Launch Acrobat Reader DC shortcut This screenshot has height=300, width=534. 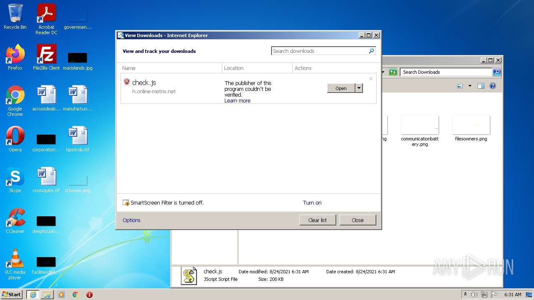pyautogui.click(x=46, y=19)
